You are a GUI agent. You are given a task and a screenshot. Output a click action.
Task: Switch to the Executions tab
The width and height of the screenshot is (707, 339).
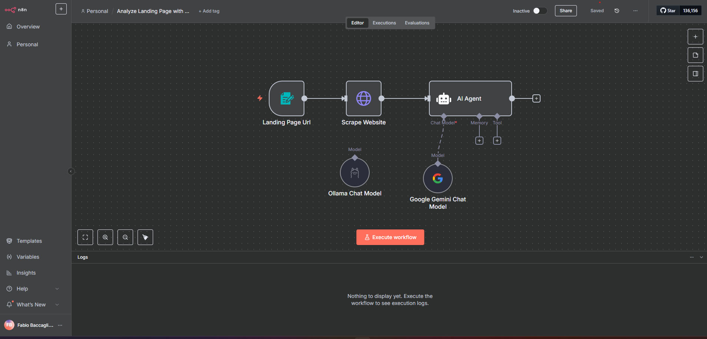[384, 23]
